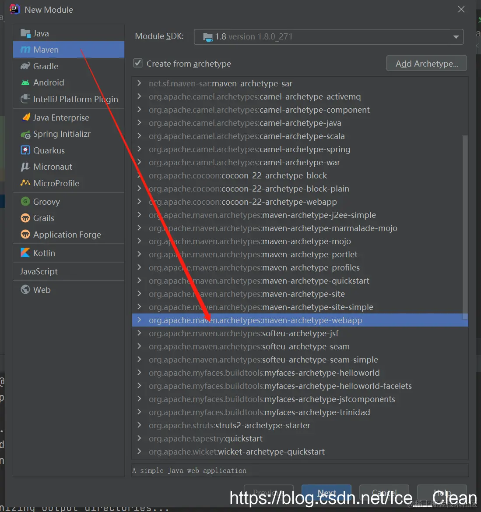Select camel-archetype-war archetype
This screenshot has height=512, width=481.
pyautogui.click(x=300, y=162)
